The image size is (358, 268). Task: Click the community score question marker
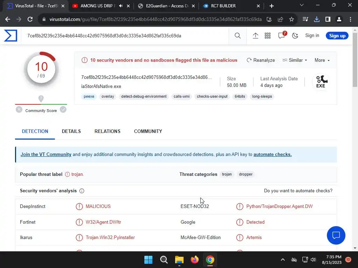41,99
